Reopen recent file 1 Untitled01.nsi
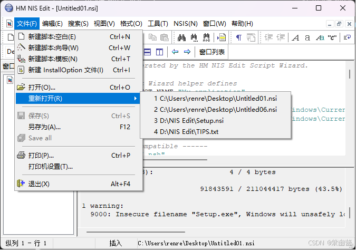Image resolution: width=356 pixels, height=250 pixels. pos(216,99)
